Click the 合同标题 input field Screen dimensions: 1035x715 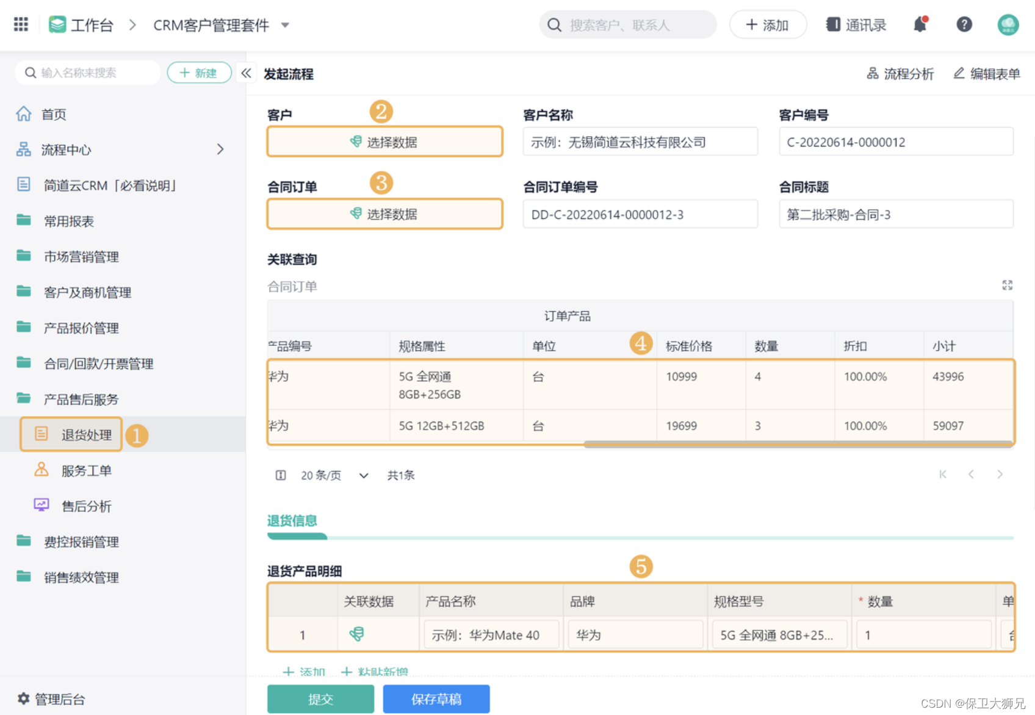pos(896,214)
